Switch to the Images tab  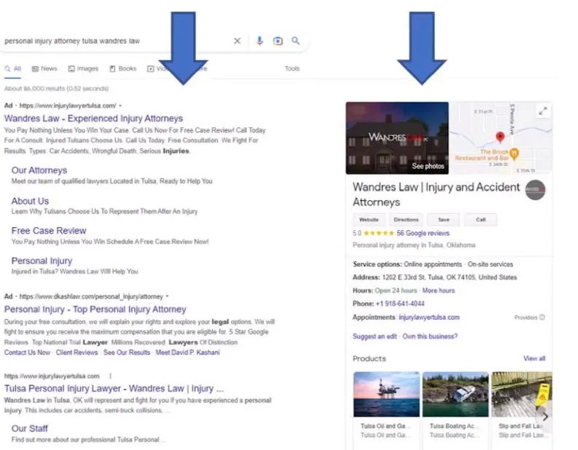(x=83, y=68)
